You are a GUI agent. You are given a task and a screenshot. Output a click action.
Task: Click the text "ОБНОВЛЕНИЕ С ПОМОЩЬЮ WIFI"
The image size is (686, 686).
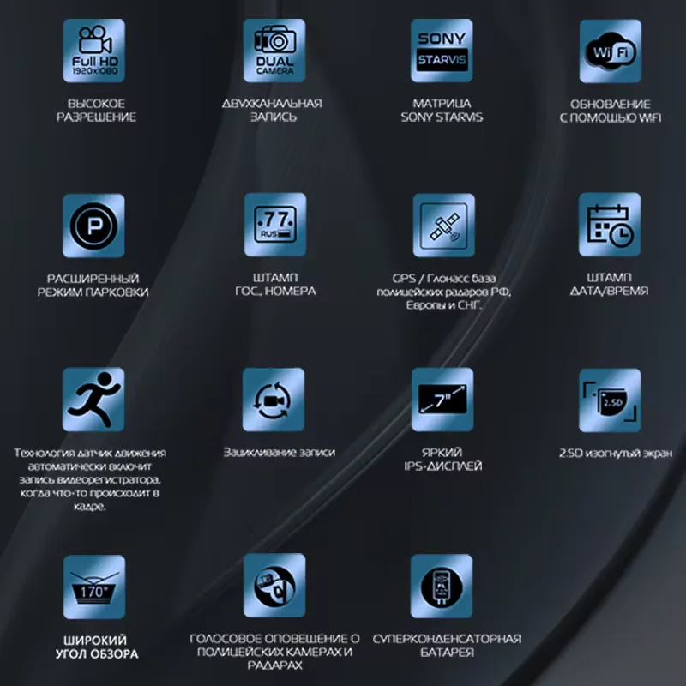click(x=611, y=111)
